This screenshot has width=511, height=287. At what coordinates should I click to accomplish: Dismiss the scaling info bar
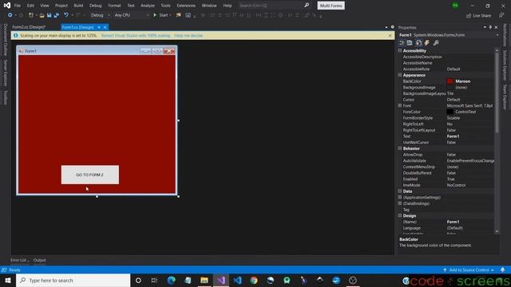tap(390, 35)
